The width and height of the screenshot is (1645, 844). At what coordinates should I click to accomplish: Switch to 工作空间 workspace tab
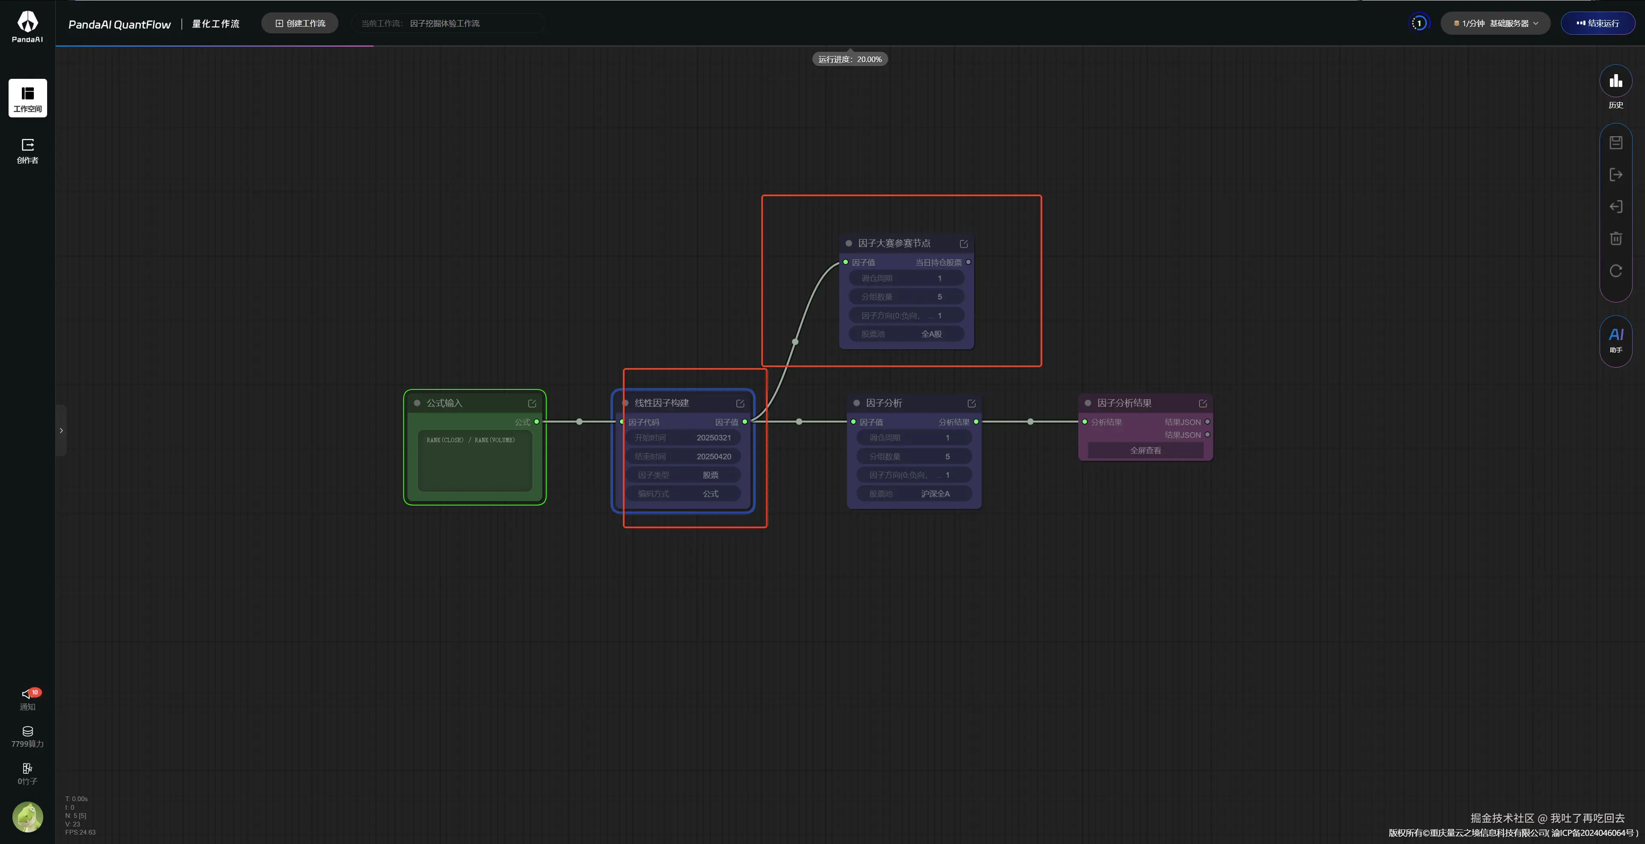(27, 98)
